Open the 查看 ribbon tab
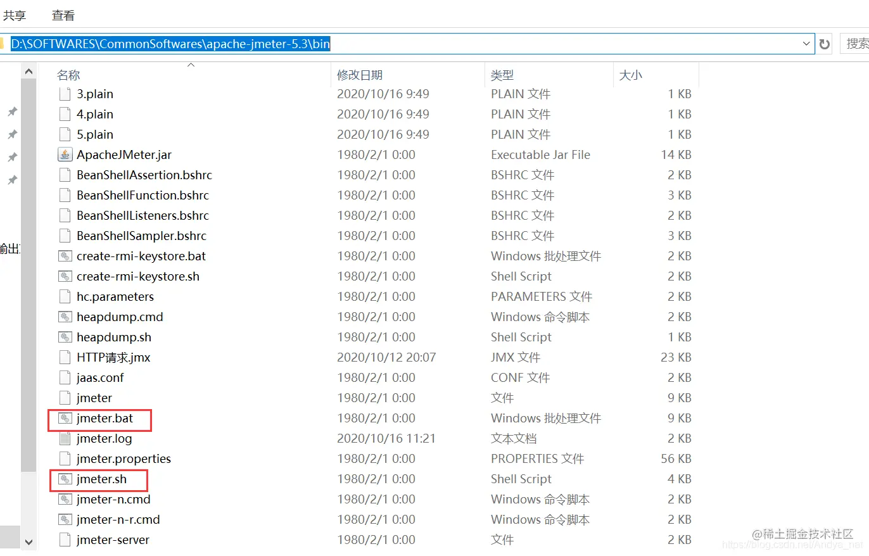The width and height of the screenshot is (869, 556). pyautogui.click(x=63, y=15)
